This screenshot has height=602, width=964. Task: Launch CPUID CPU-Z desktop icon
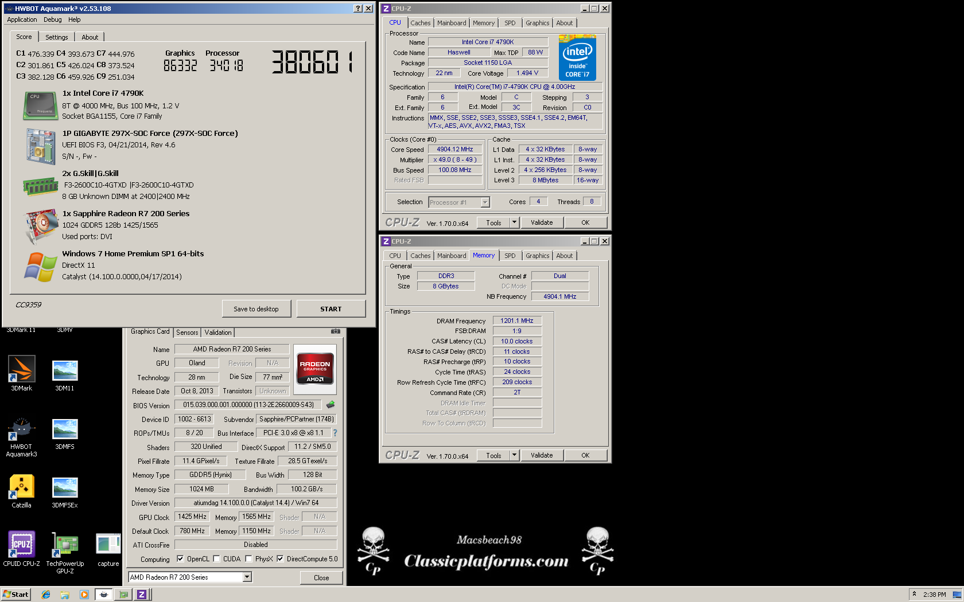coord(22,549)
